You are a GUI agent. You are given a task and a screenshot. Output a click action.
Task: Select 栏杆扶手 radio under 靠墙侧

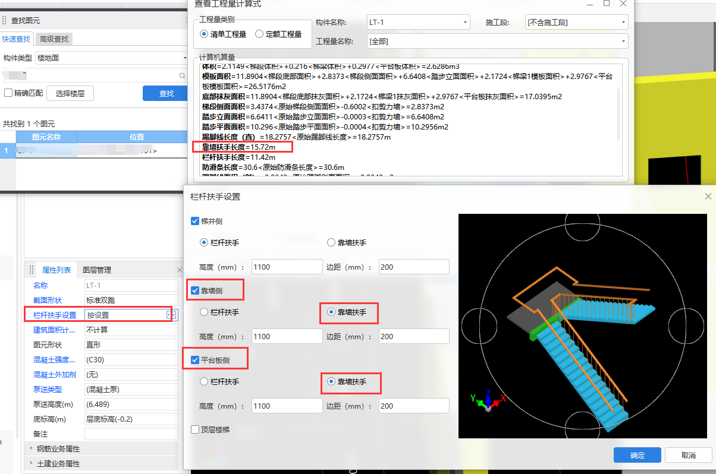pyautogui.click(x=204, y=312)
